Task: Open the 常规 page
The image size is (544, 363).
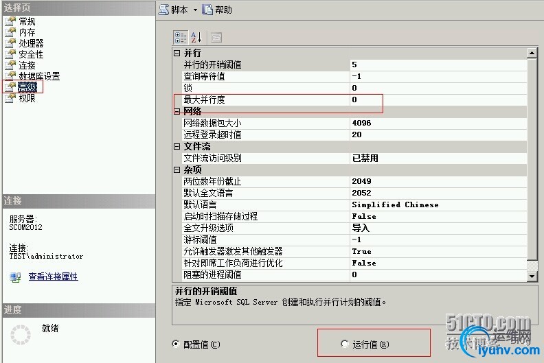Action: (x=27, y=21)
